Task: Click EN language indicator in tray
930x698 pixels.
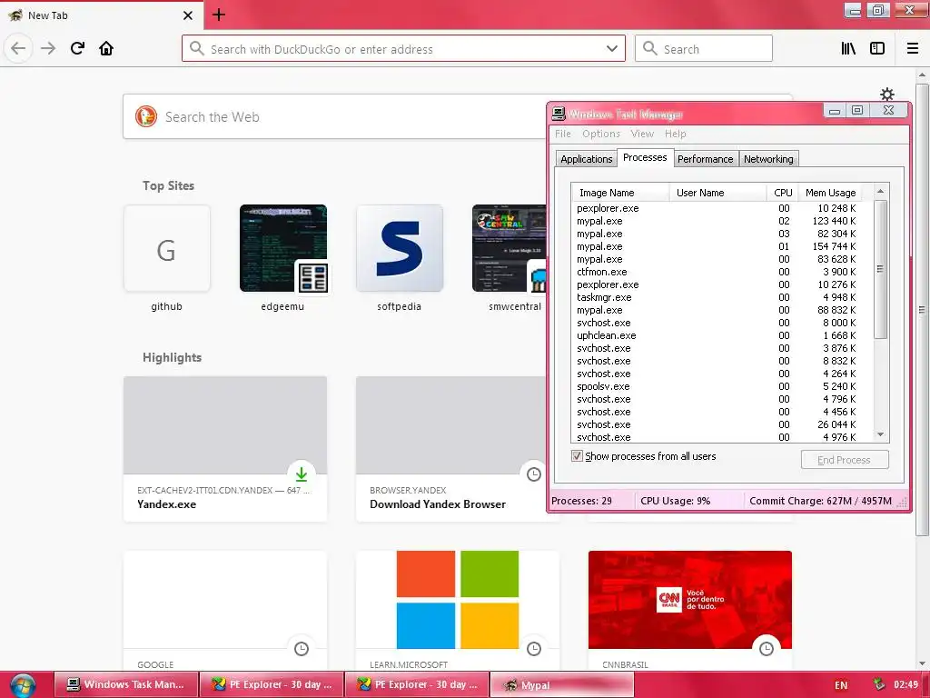Action: pos(841,685)
